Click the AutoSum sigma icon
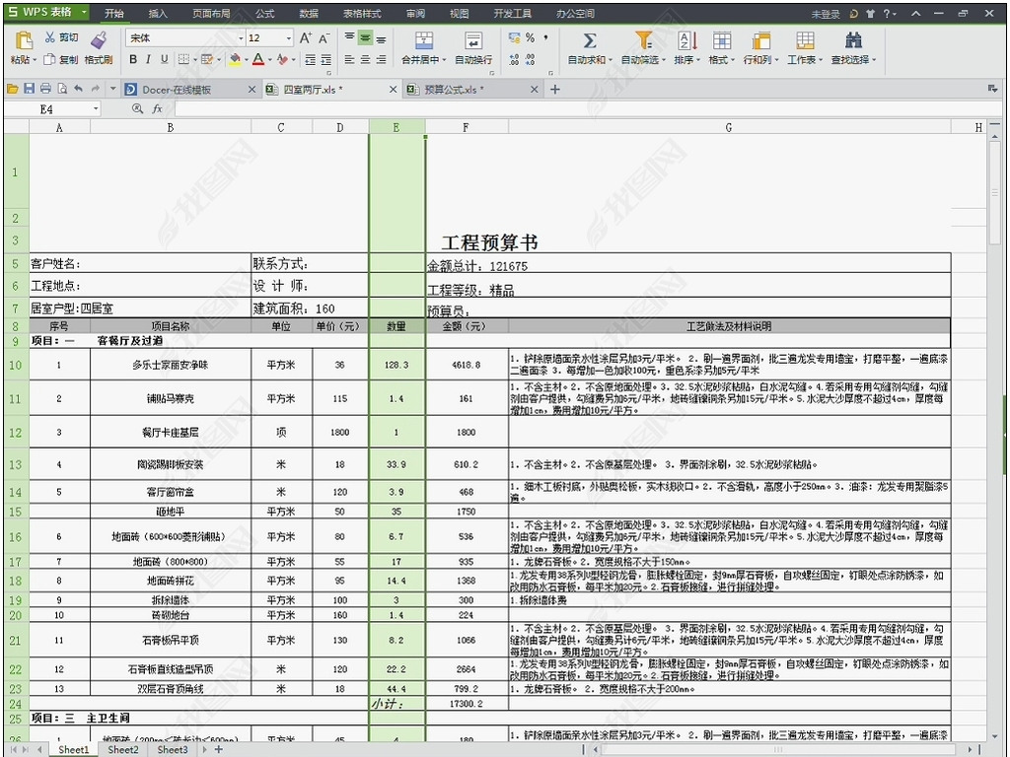Image resolution: width=1010 pixels, height=757 pixels. (x=589, y=40)
